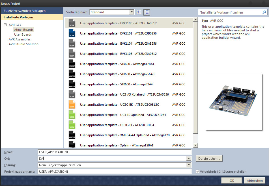Select AVR Assembler tree item
This screenshot has width=269, height=186.
[x=20, y=39]
